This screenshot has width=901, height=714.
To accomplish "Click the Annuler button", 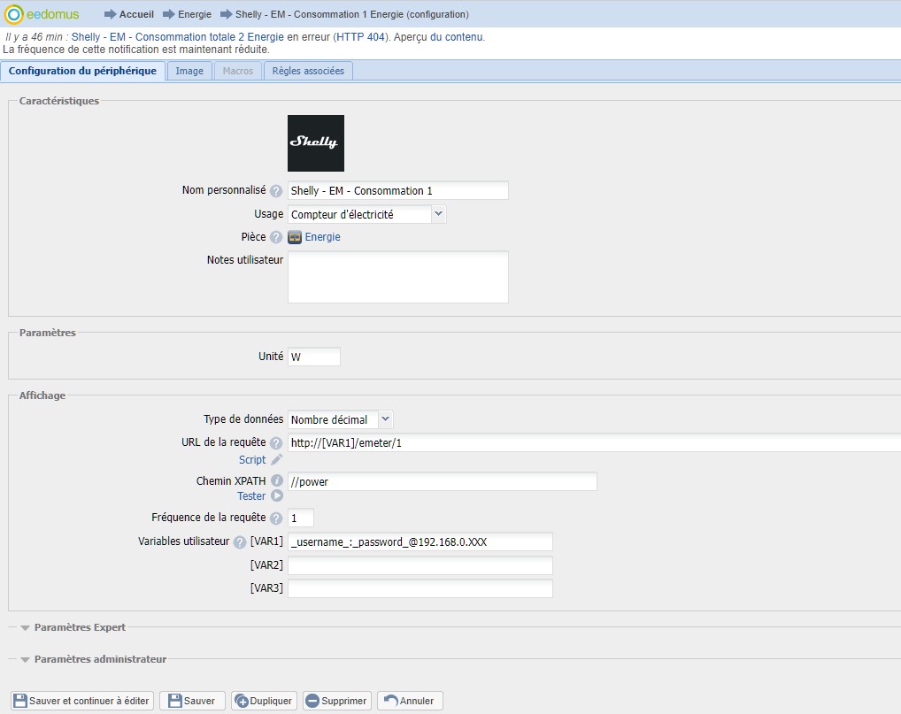I will [x=410, y=701].
